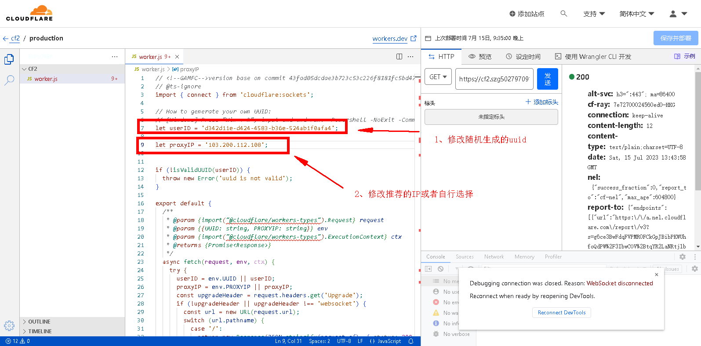Close the worker.js tab
The width and height of the screenshot is (701, 346).
click(177, 57)
